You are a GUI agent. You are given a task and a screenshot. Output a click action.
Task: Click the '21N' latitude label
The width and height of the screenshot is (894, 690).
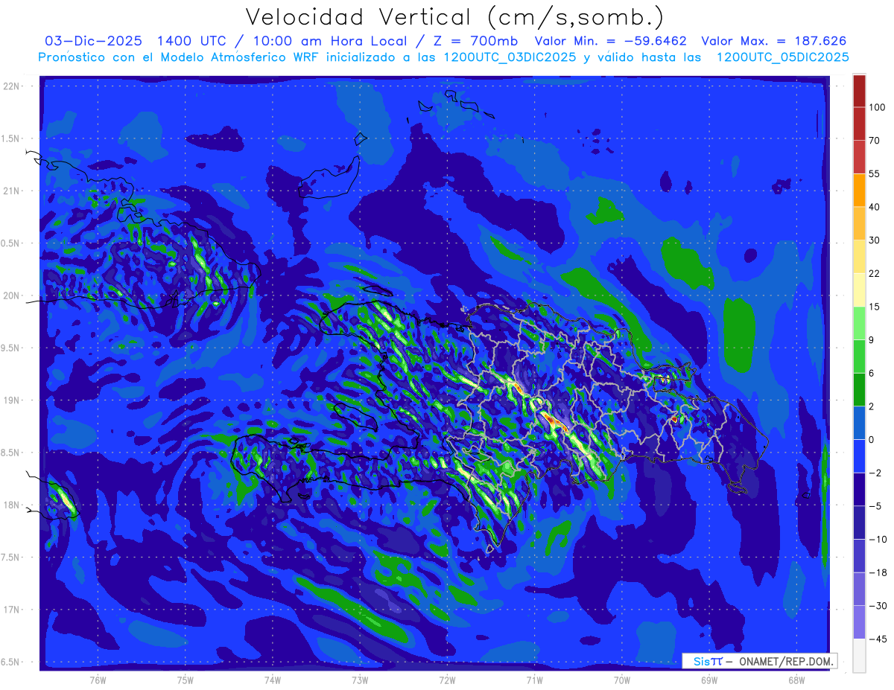[x=11, y=191]
